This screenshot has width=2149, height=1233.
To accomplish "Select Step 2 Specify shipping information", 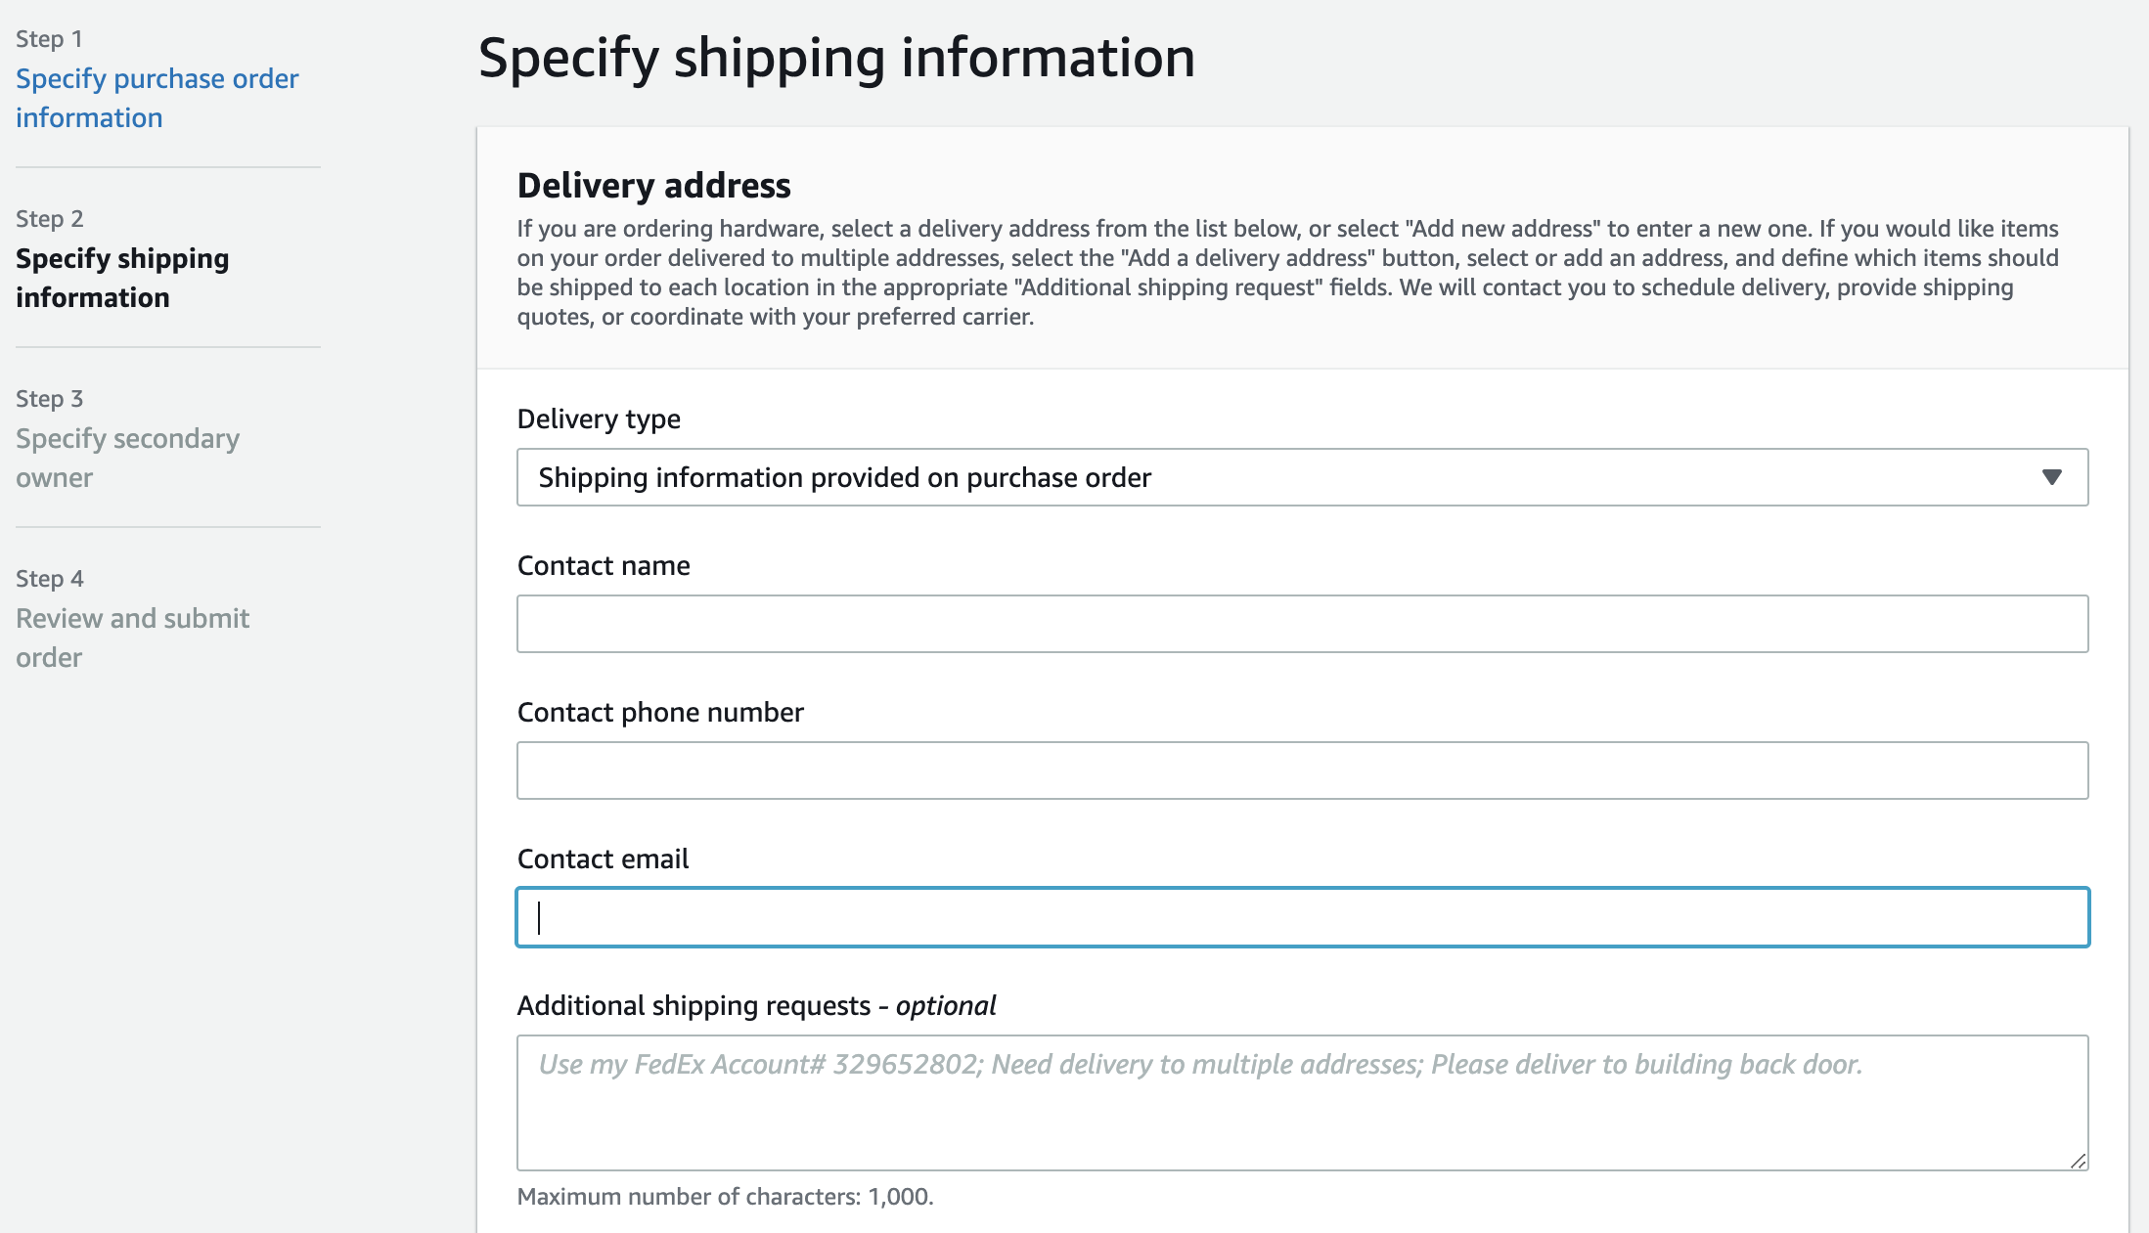I will pos(122,278).
